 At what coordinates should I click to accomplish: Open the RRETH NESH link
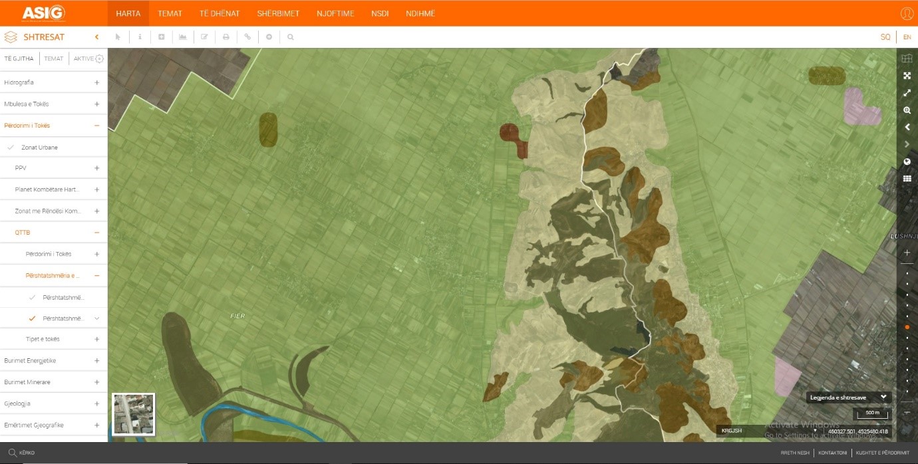point(795,453)
